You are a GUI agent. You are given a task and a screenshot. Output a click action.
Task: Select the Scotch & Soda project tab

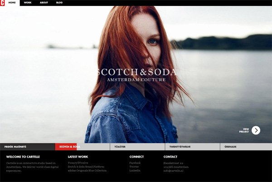tap(83, 147)
